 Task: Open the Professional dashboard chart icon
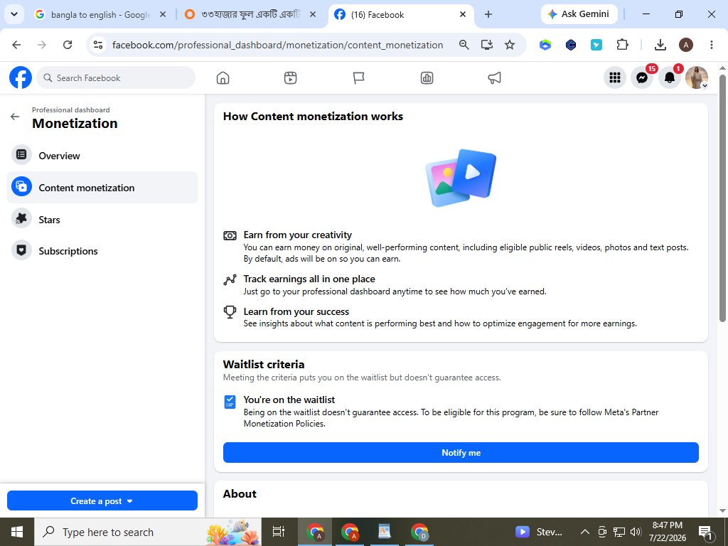(x=427, y=78)
